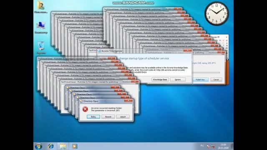Click Ignore in the Acronis Time Explorer dialog
The height and width of the screenshot is (150, 267).
point(178,80)
